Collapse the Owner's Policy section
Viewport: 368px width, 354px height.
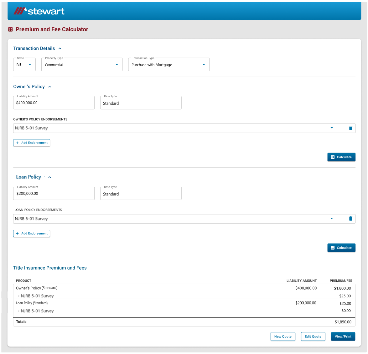[49, 87]
